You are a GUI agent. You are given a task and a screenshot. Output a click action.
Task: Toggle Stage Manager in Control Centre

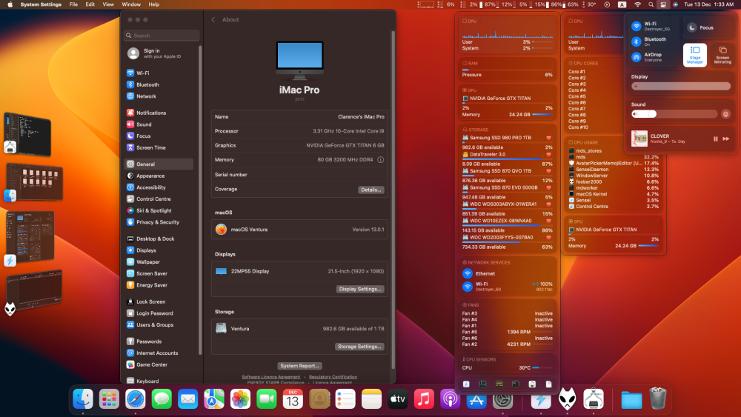(695, 55)
